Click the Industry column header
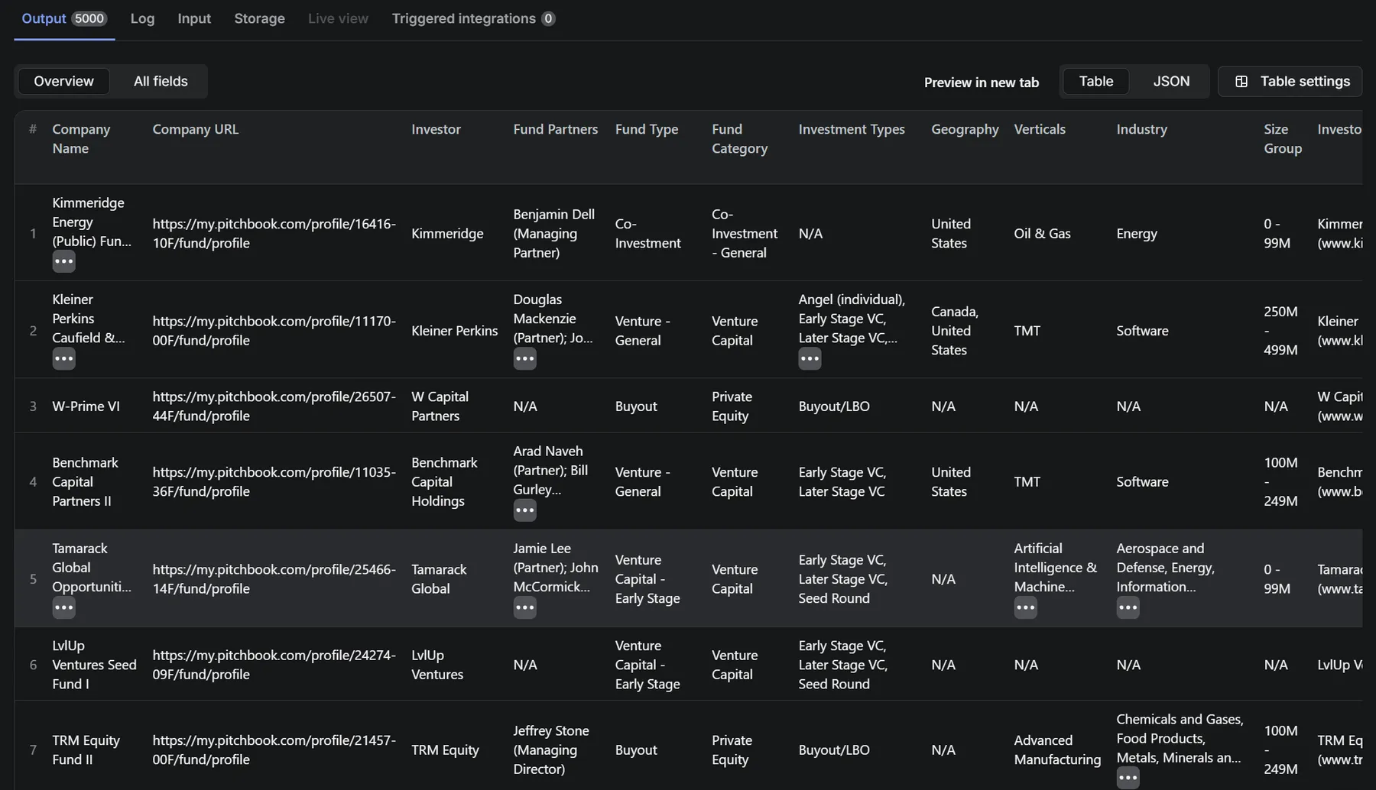 (1141, 129)
